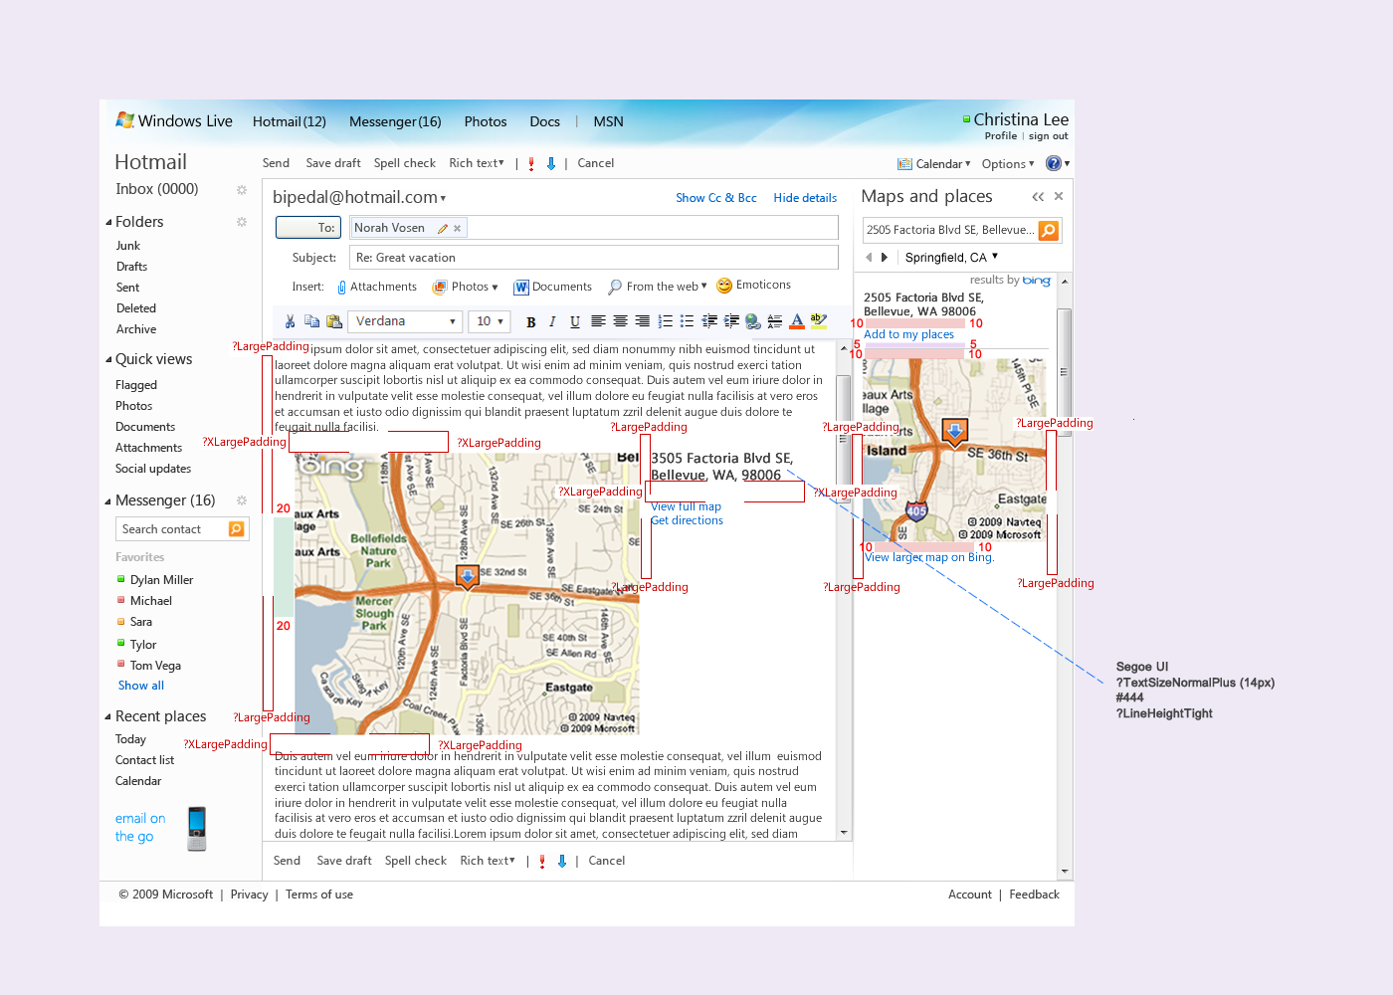Mark high priority in top toolbar
Viewport: 1393px width, 995px height.
pos(531,164)
